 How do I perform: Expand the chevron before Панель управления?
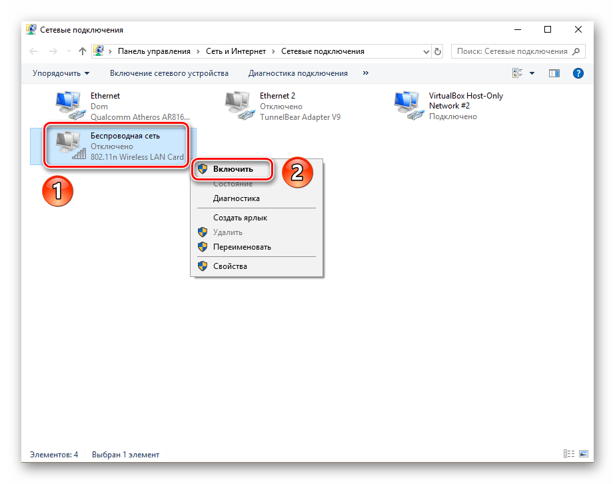click(x=110, y=51)
